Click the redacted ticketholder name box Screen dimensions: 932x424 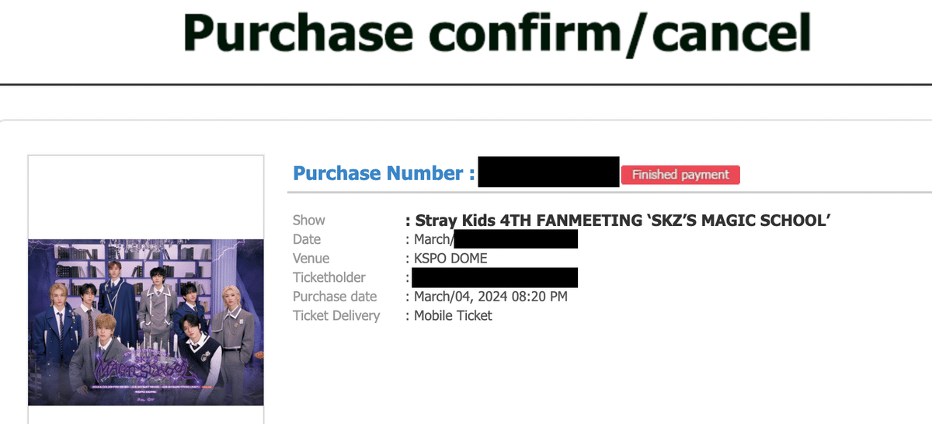(x=495, y=277)
